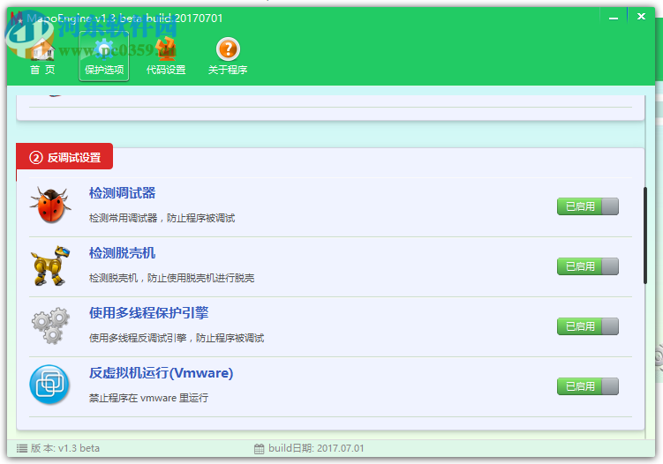Toggle 检测调试器 enabled switch

tap(588, 206)
